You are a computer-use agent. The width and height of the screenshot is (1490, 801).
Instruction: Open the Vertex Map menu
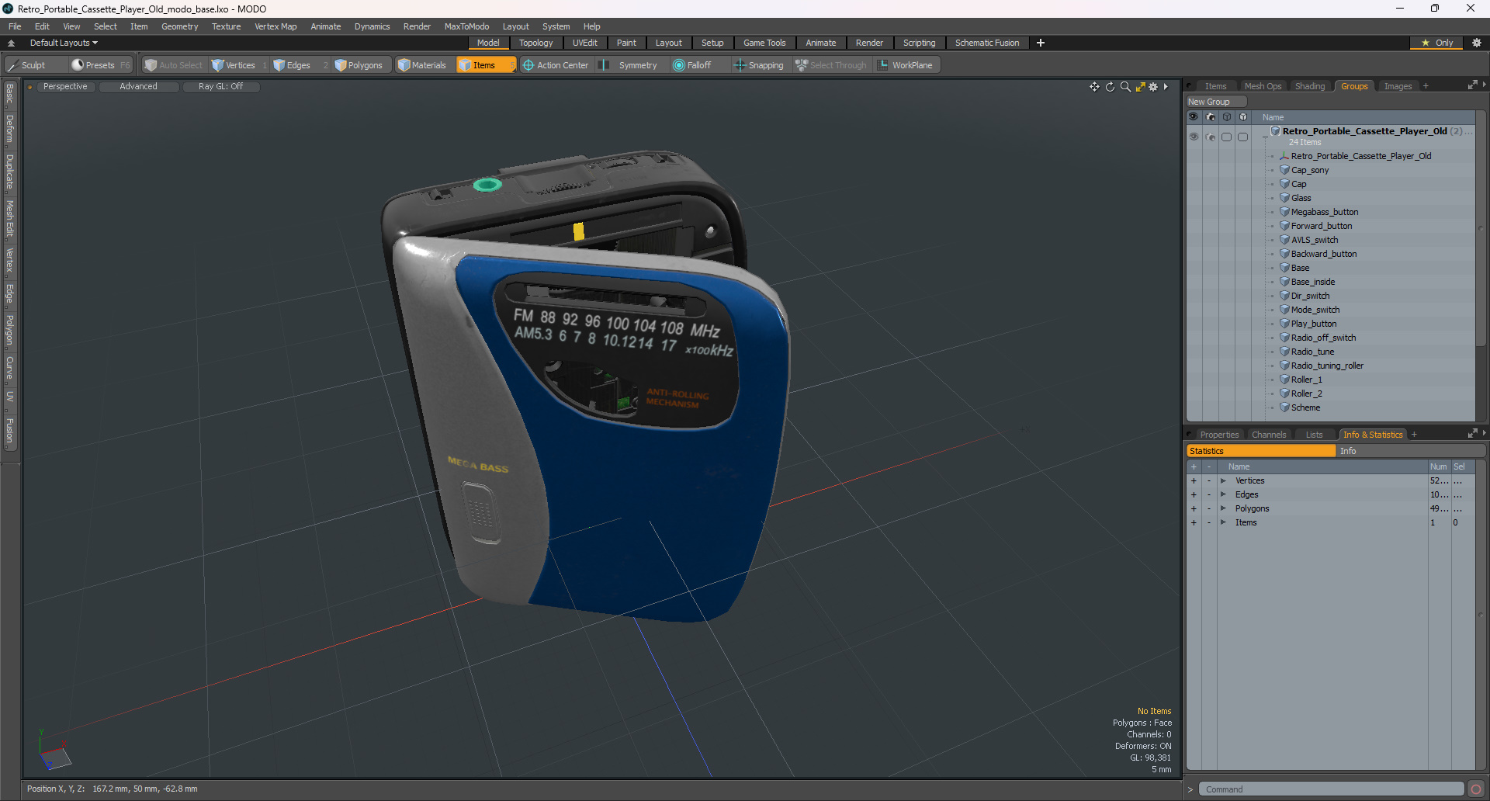point(275,26)
